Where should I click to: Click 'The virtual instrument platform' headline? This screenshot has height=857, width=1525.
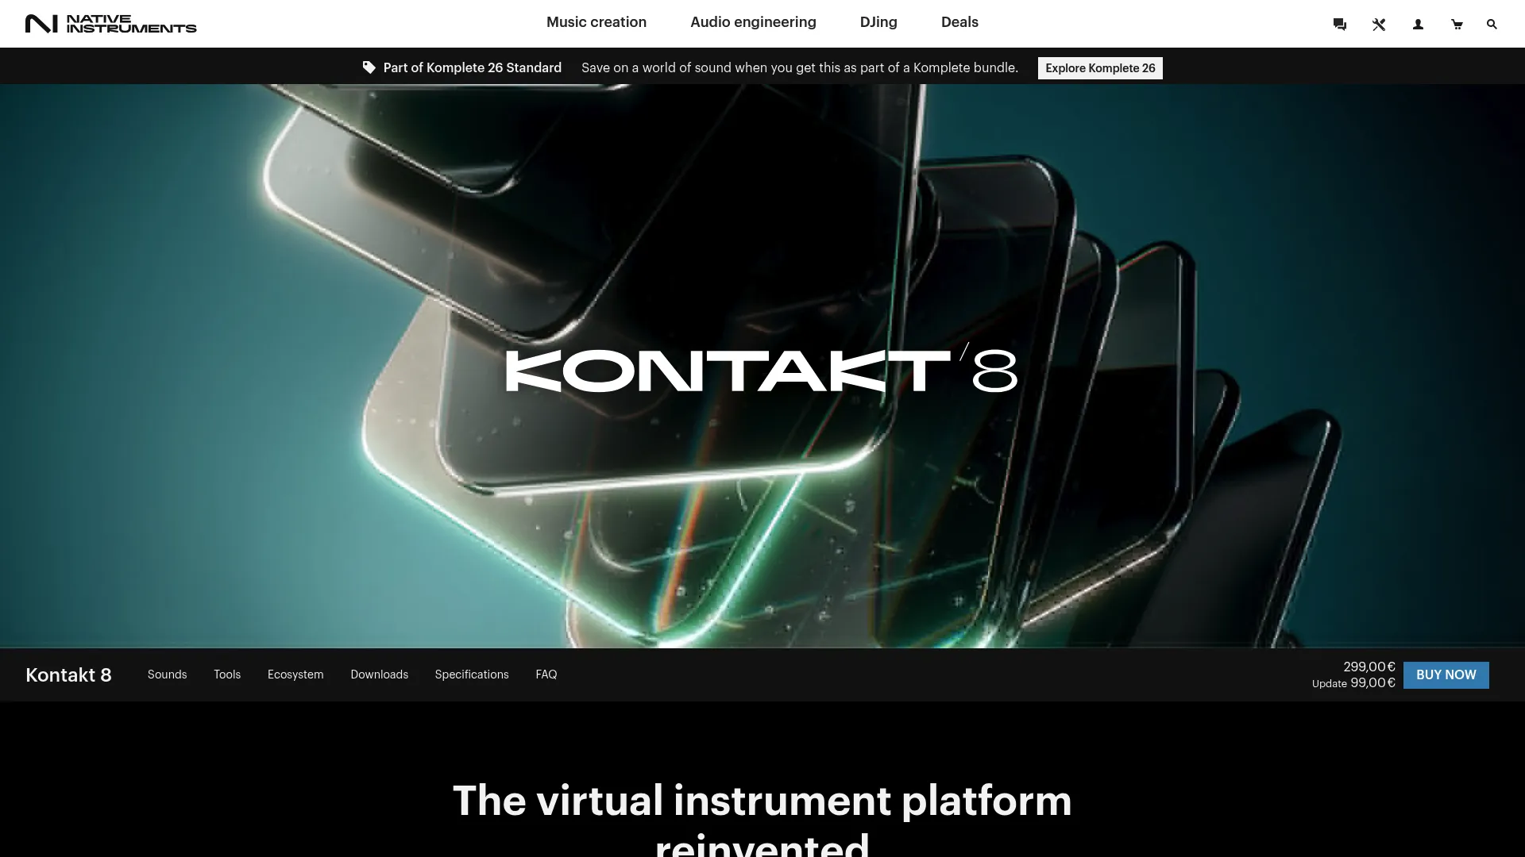tap(762, 801)
